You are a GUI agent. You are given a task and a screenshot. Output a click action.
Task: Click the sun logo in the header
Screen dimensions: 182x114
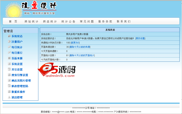click(x=13, y=10)
